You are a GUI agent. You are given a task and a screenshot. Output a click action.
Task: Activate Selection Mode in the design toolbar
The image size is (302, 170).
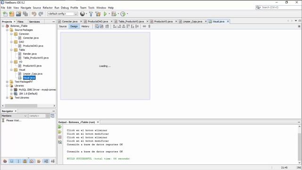(97, 26)
